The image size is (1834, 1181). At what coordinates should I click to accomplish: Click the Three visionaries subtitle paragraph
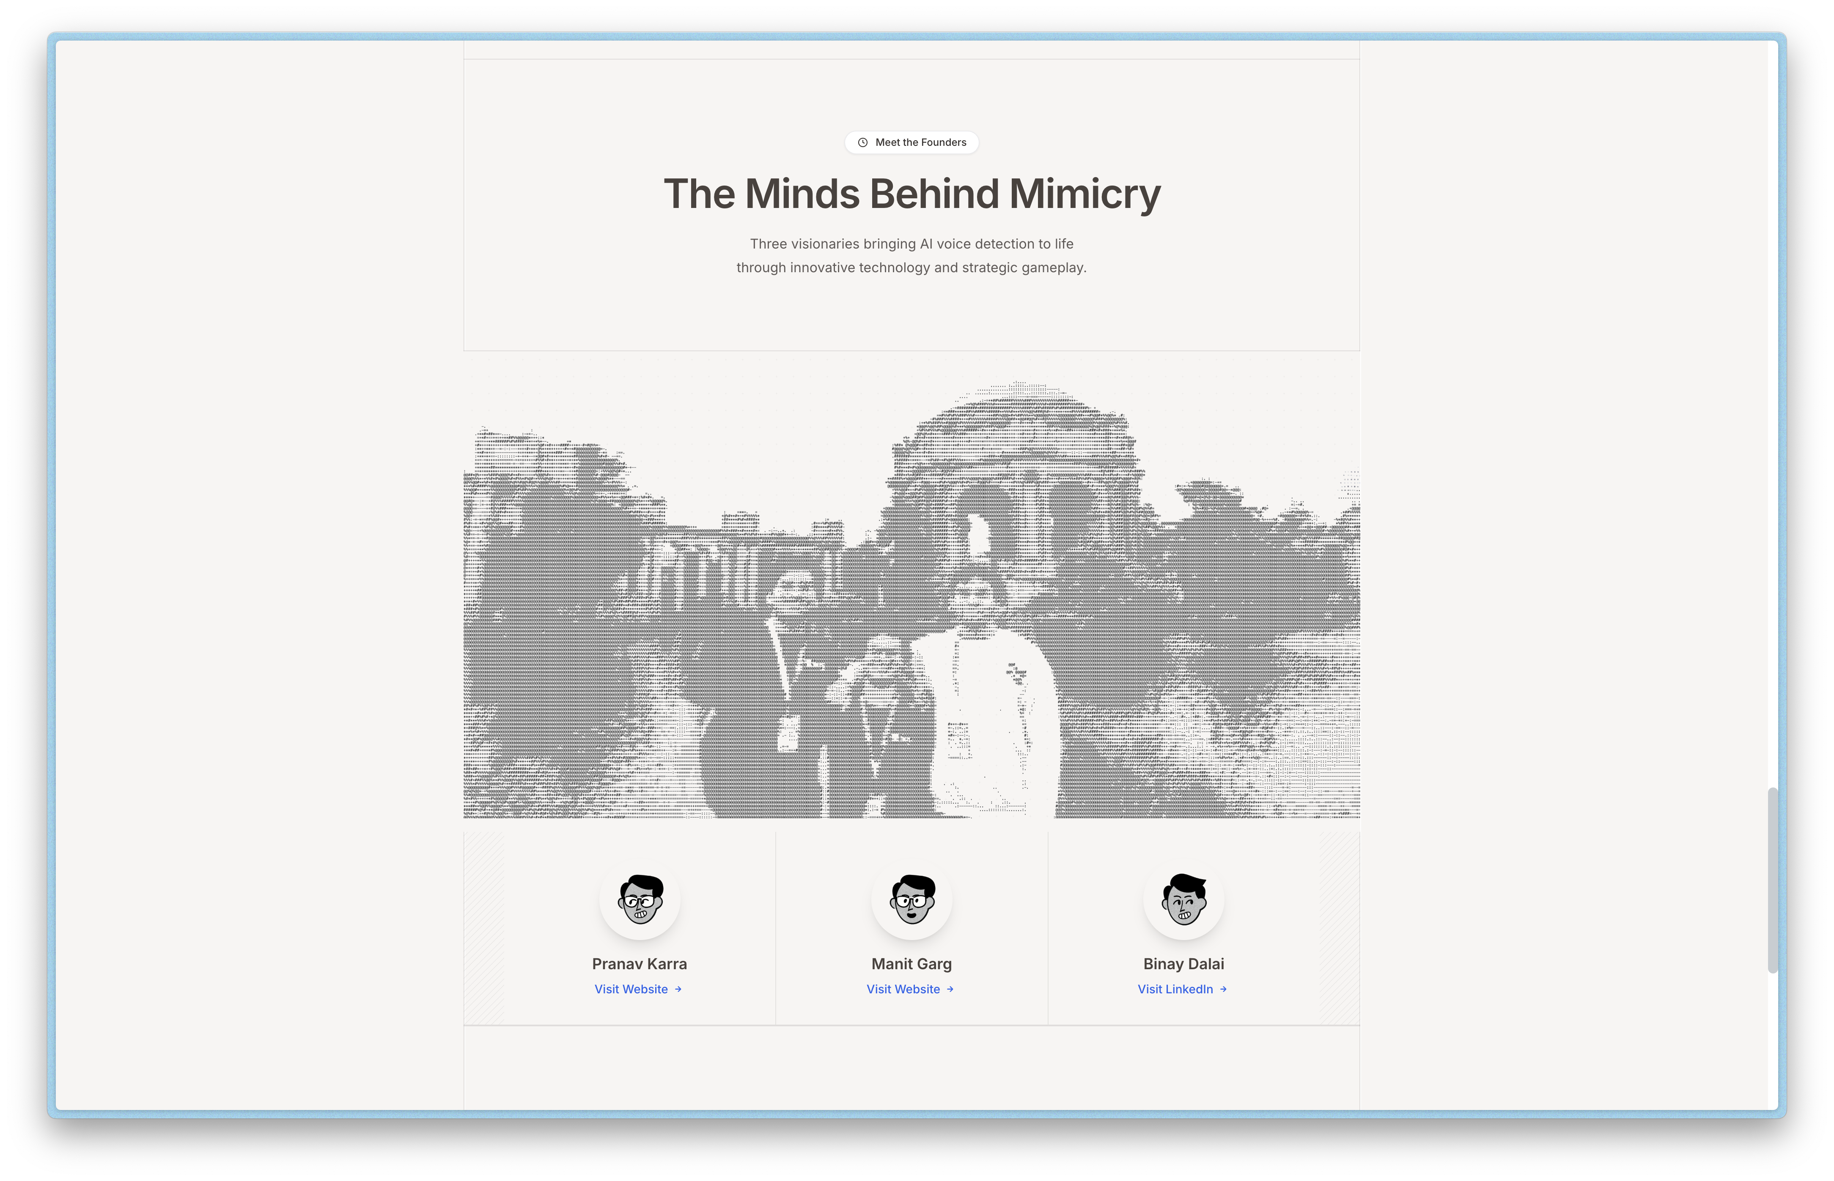(912, 255)
